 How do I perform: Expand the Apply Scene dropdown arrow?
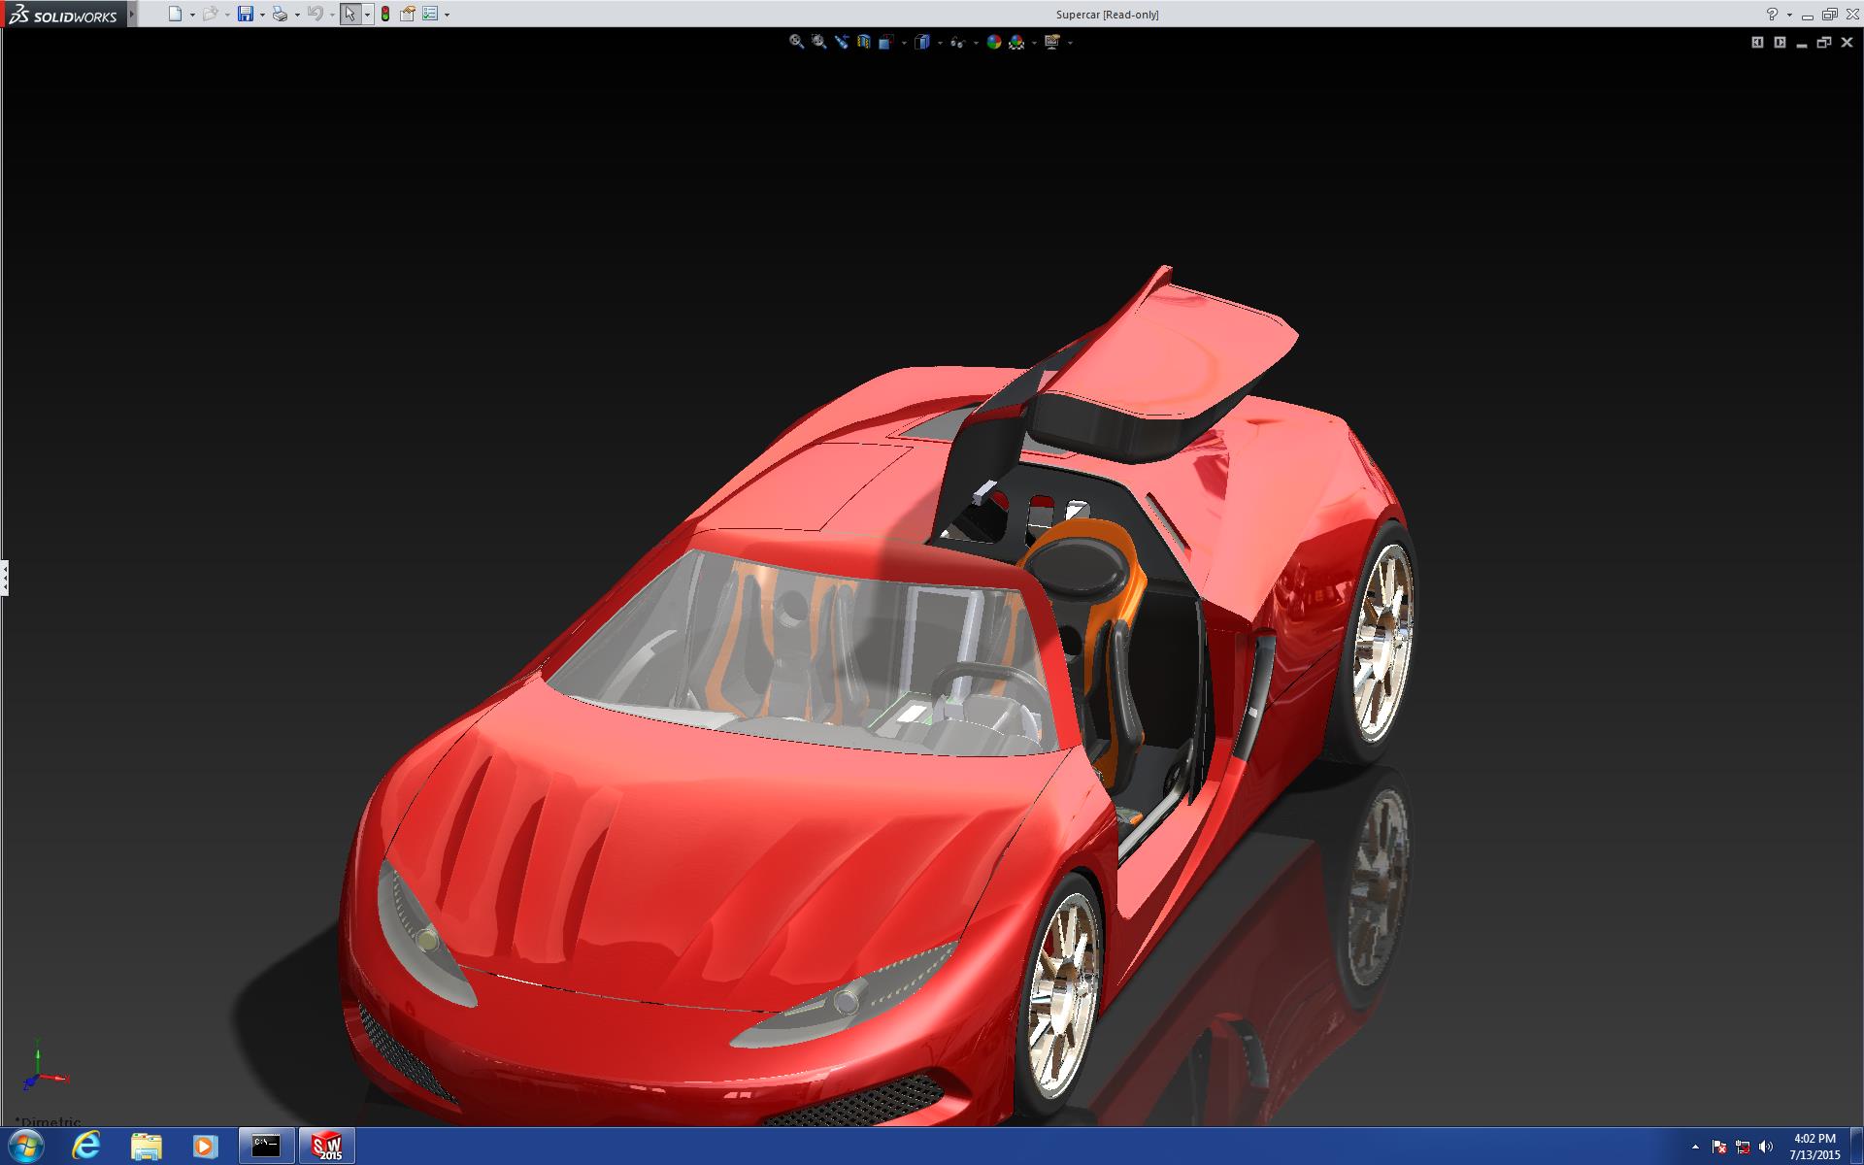1034,43
